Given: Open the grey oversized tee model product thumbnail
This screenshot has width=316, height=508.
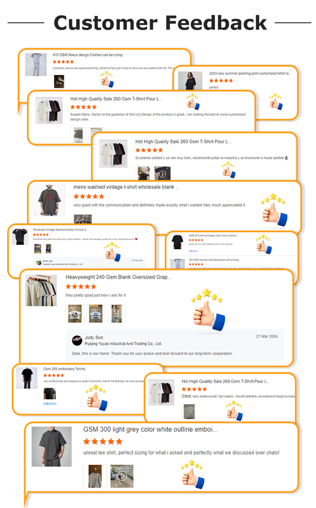Looking at the screenshot, I should 51,447.
